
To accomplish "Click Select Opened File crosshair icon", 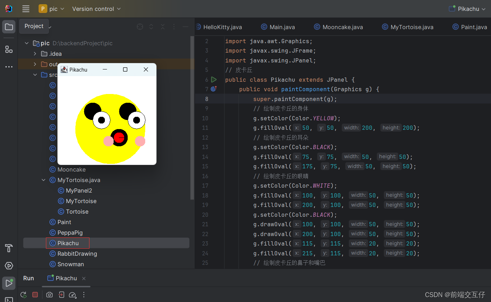I will click(140, 27).
